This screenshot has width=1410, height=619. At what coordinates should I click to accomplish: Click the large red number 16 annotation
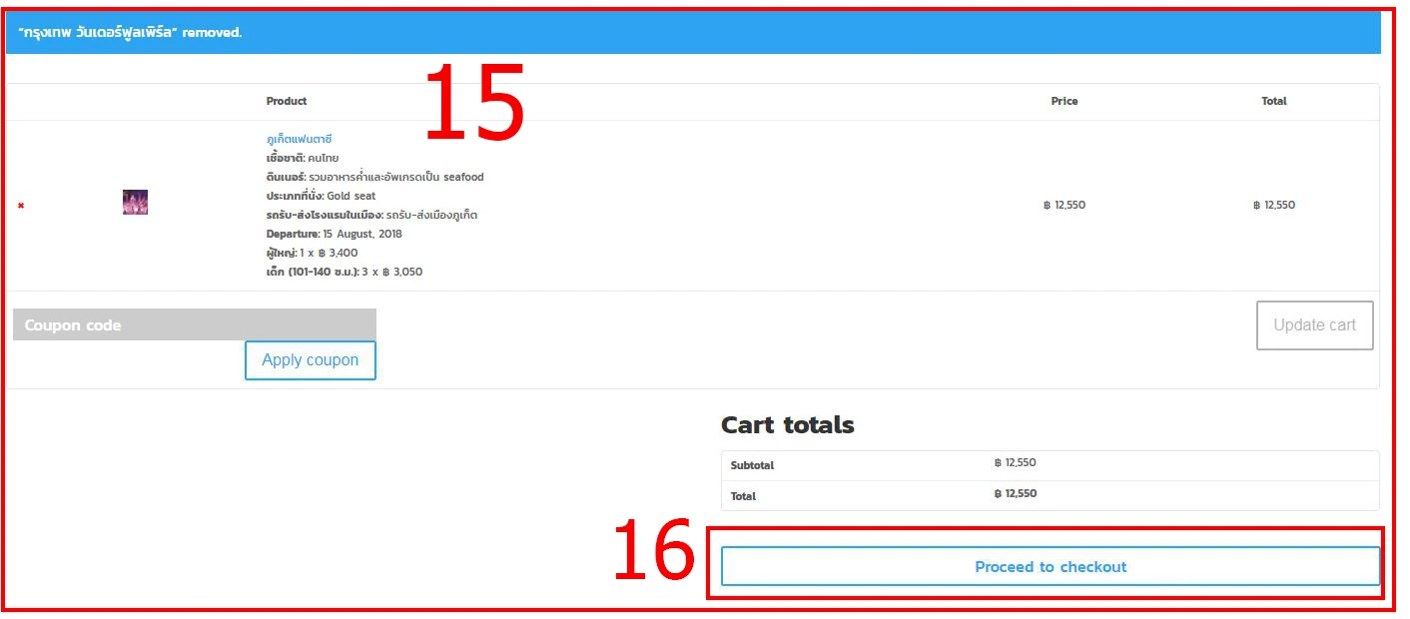(652, 550)
